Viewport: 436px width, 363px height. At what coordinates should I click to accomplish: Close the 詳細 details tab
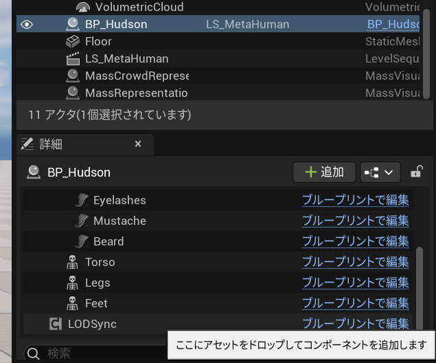click(138, 144)
